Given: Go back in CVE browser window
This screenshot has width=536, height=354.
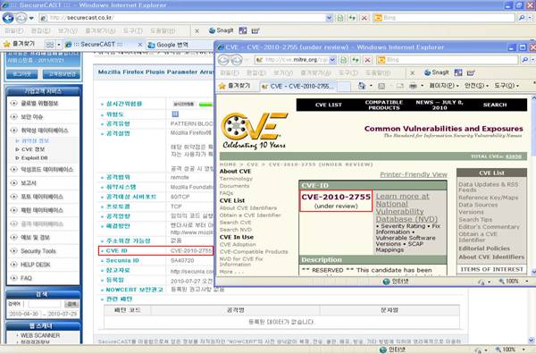Looking at the screenshot, I should click(223, 60).
